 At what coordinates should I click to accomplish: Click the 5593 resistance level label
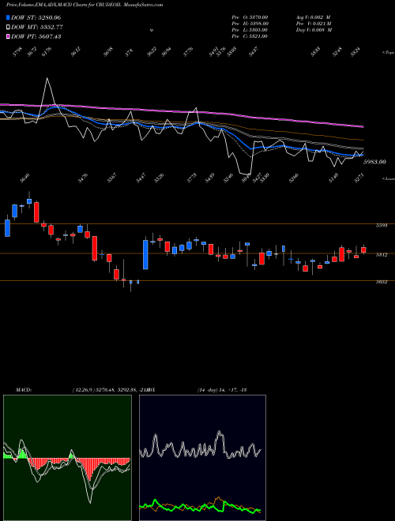pyautogui.click(x=382, y=225)
